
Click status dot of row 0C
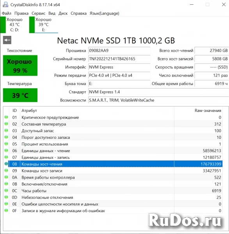point(6,190)
